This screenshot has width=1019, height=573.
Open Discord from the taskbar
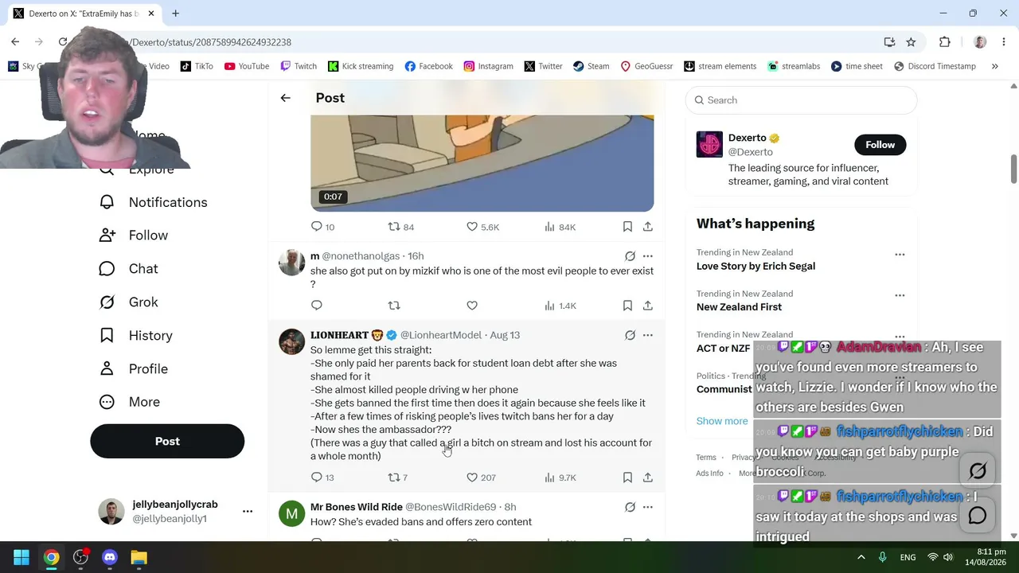click(x=110, y=557)
